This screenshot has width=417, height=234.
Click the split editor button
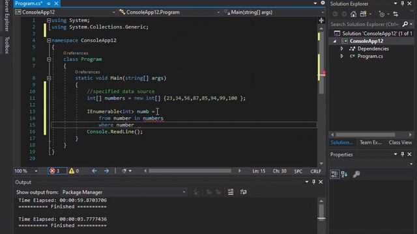pyautogui.click(x=321, y=20)
